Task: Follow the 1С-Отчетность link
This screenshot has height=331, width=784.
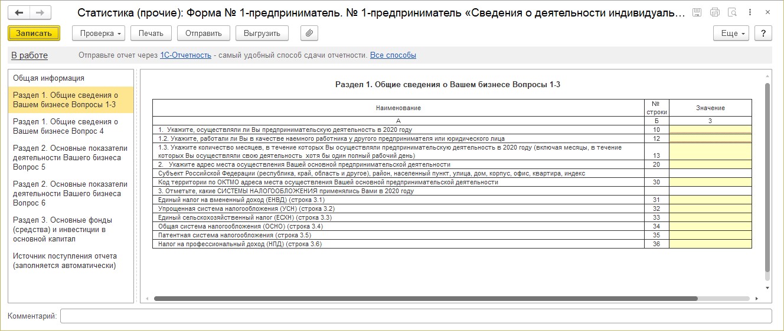Action: click(185, 55)
